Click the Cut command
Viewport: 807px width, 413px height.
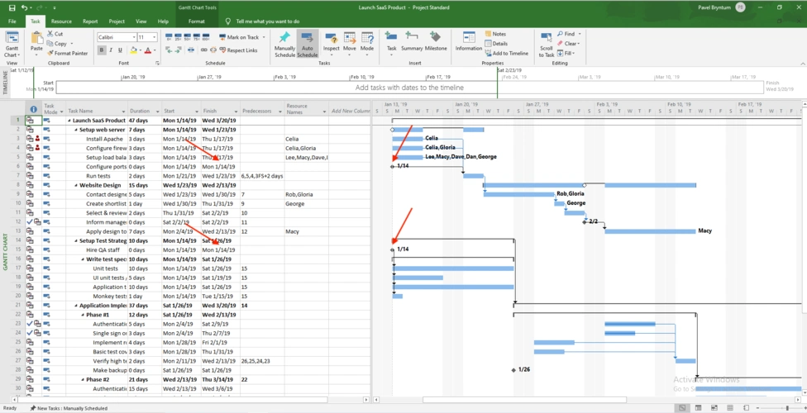click(55, 34)
